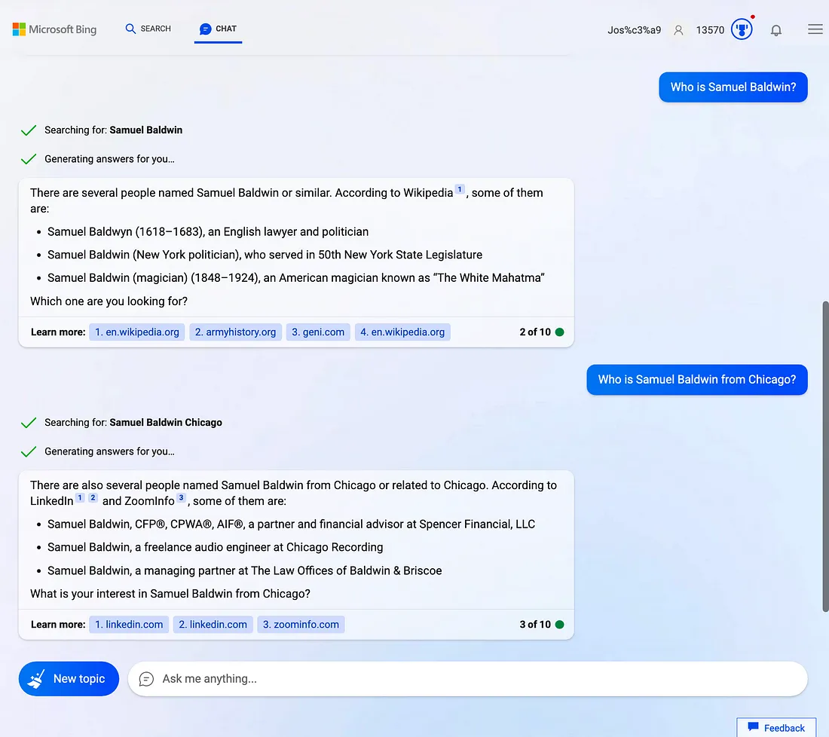Screen dimensions: 829x737
Task: Open the Rewards trophy medal icon
Action: [742, 29]
